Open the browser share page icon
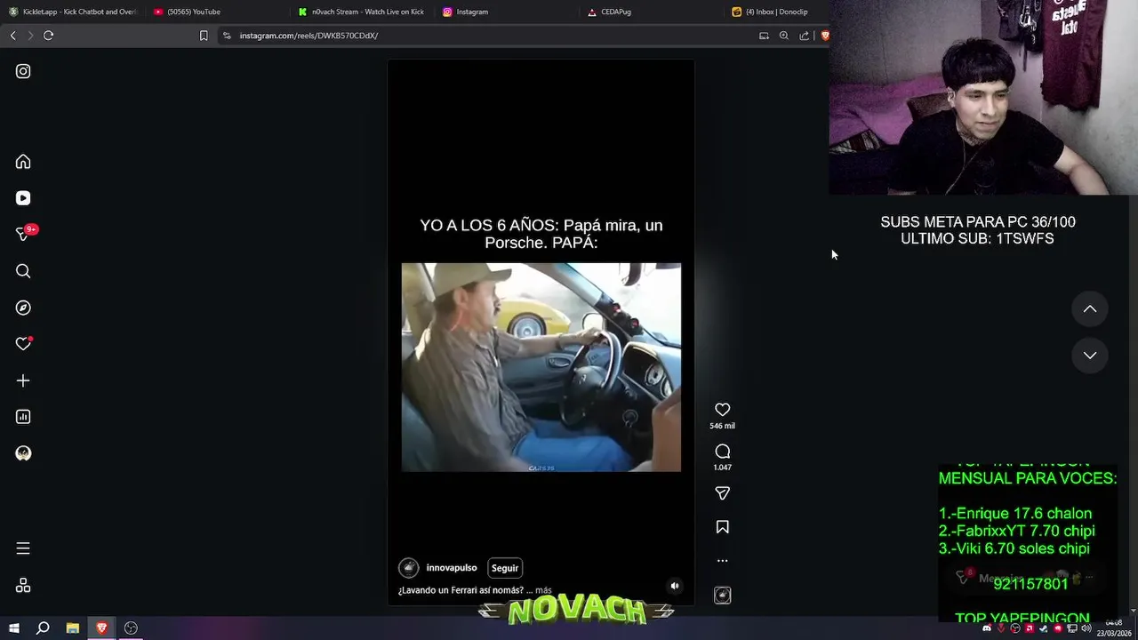Screen dimensions: 1138x640 [x=805, y=36]
